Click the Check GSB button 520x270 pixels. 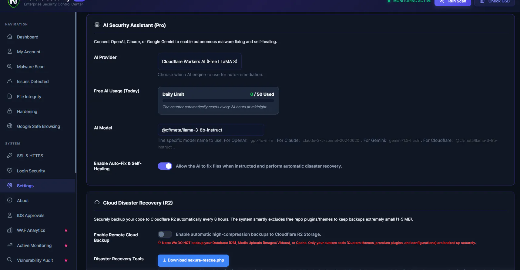click(495, 2)
